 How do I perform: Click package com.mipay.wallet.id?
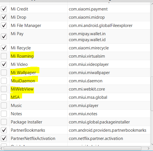(87, 40)
